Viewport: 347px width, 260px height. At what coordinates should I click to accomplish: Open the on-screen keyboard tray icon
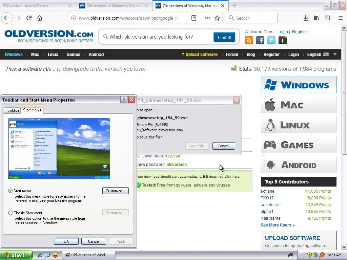[x=290, y=255]
